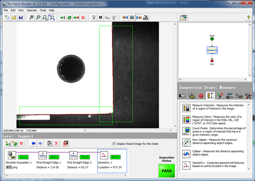This screenshot has height=181, width=255.
Task: Click the Zoom 1:1 toolbar icon
Action: coord(45,18)
